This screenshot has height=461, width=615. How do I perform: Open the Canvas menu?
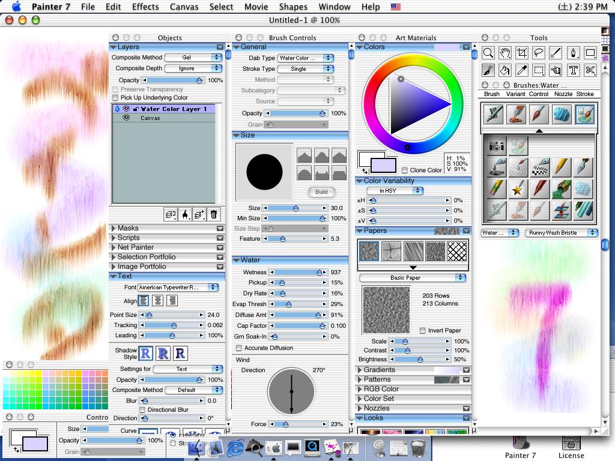coord(184,7)
